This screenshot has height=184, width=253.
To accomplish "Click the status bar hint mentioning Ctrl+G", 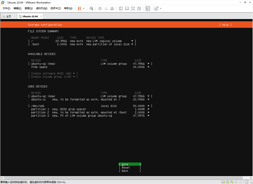I will pyautogui.click(x=33, y=182).
